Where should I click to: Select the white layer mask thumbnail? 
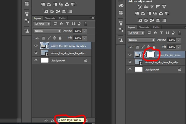pyautogui.click(x=150, y=55)
